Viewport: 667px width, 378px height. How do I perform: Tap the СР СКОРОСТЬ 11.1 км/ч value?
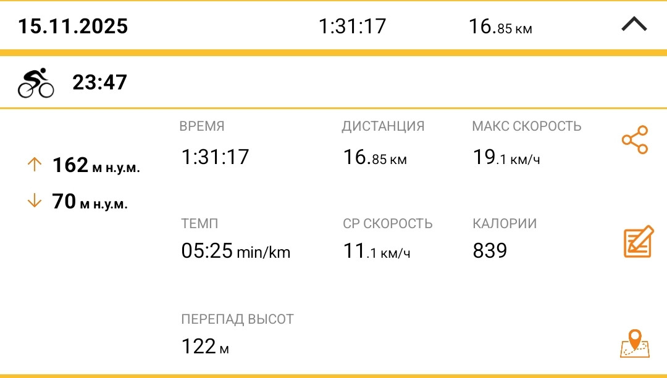pos(377,250)
